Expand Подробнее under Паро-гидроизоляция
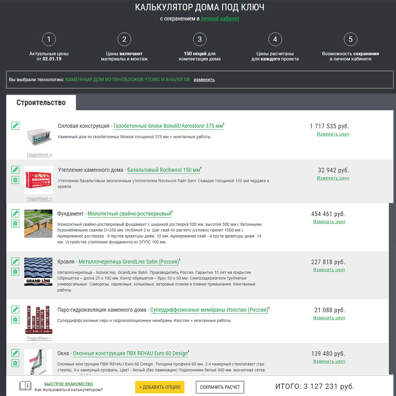The width and height of the screenshot is (396, 396). tap(39, 338)
